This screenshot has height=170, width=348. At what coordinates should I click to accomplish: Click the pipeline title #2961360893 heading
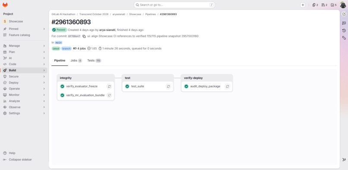(71, 22)
